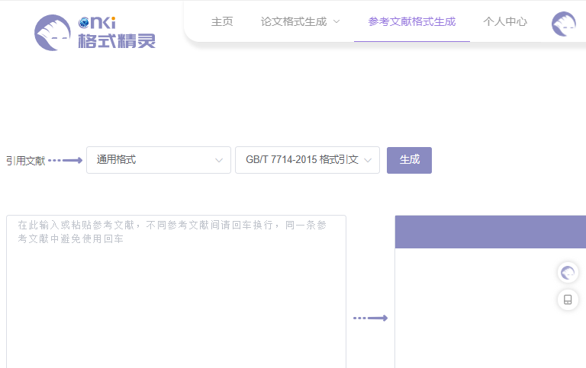Click the chevron in GB/T 7714-2015 box
The image size is (586, 368).
point(368,161)
